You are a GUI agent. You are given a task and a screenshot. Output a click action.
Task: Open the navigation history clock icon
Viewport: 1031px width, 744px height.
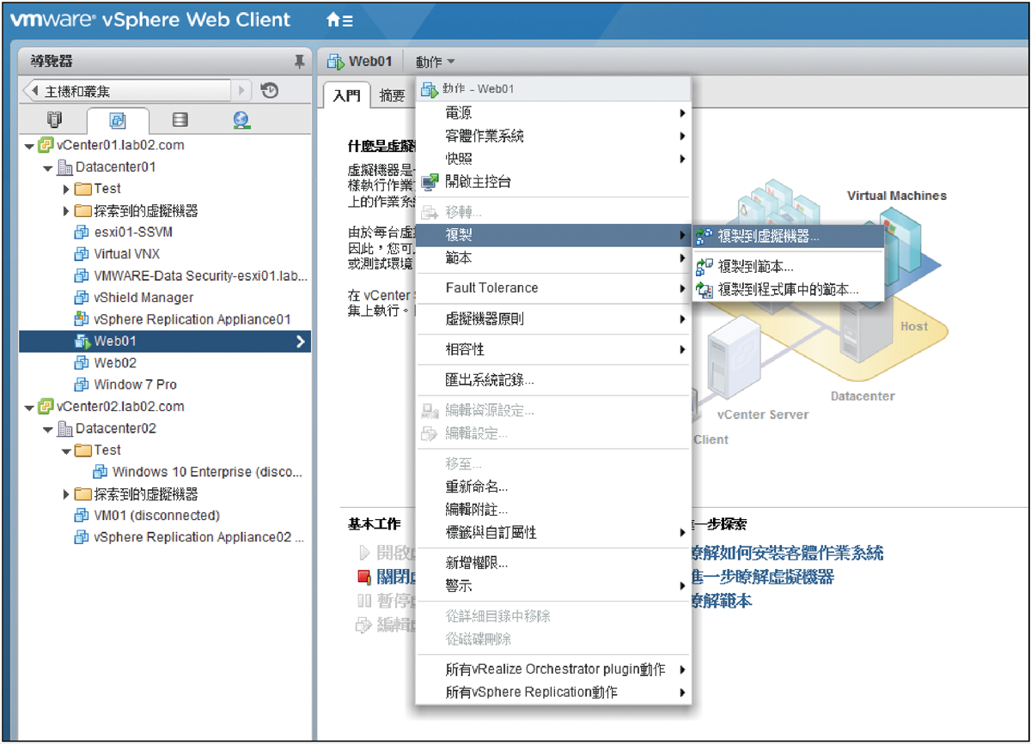tap(270, 90)
